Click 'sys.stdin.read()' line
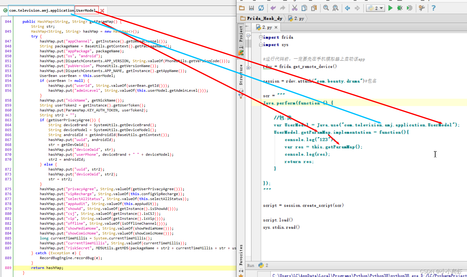 281,227
